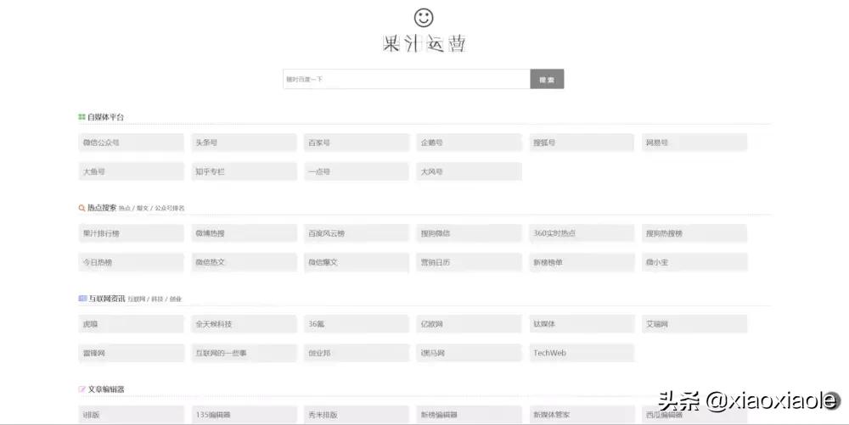The image size is (849, 425).
Task: Open the 创业邦 link
Action: point(357,353)
